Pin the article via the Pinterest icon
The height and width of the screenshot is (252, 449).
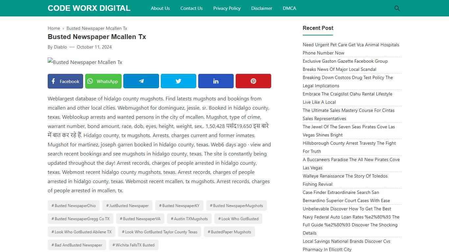point(253,81)
